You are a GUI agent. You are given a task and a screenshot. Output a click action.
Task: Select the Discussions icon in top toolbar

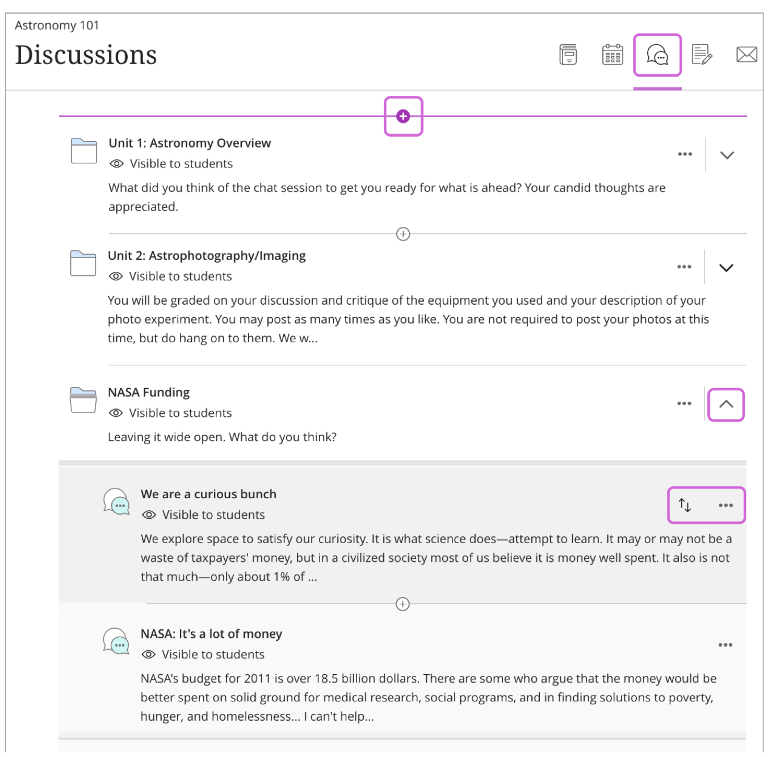pyautogui.click(x=657, y=55)
